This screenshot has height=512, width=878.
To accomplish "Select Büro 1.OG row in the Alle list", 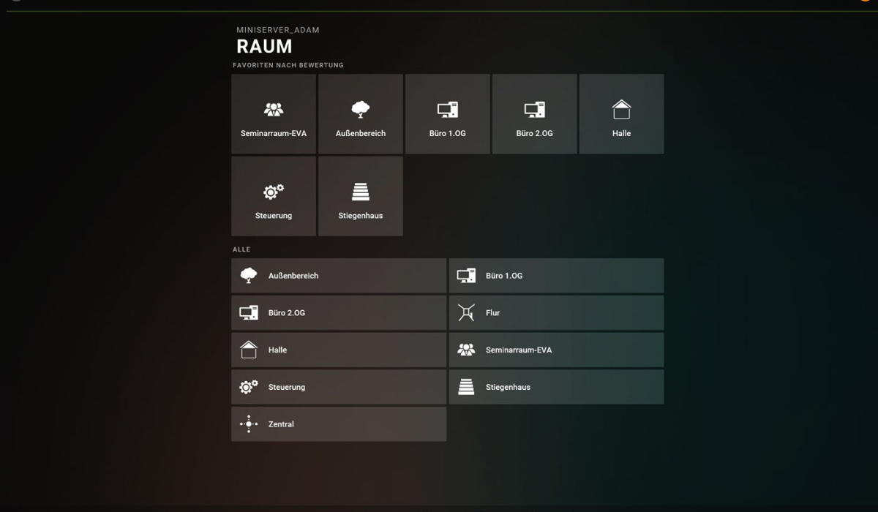I will pyautogui.click(x=556, y=276).
